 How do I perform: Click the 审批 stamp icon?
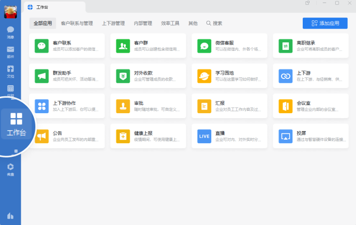123,106
